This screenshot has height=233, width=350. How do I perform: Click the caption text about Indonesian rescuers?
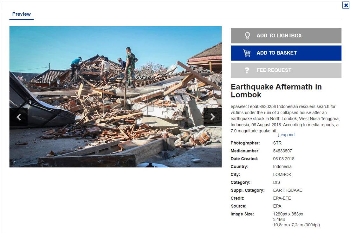click(x=285, y=119)
